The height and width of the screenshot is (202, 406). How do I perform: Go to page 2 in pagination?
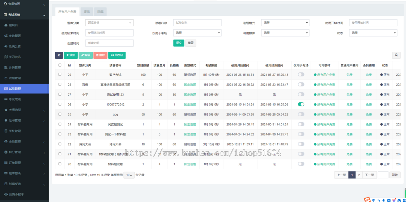tap(359, 175)
